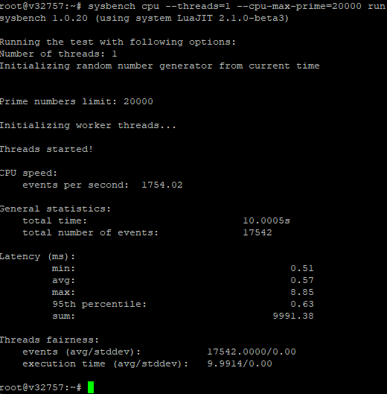This screenshot has height=394, width=387.
Task: Select the total time value 10.0005s
Action: coord(266,220)
